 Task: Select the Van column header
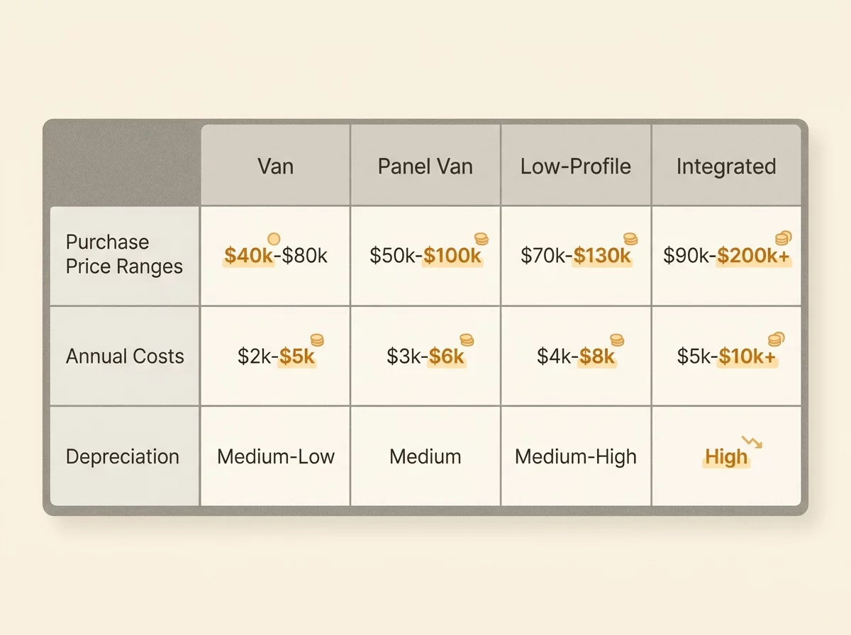276,167
